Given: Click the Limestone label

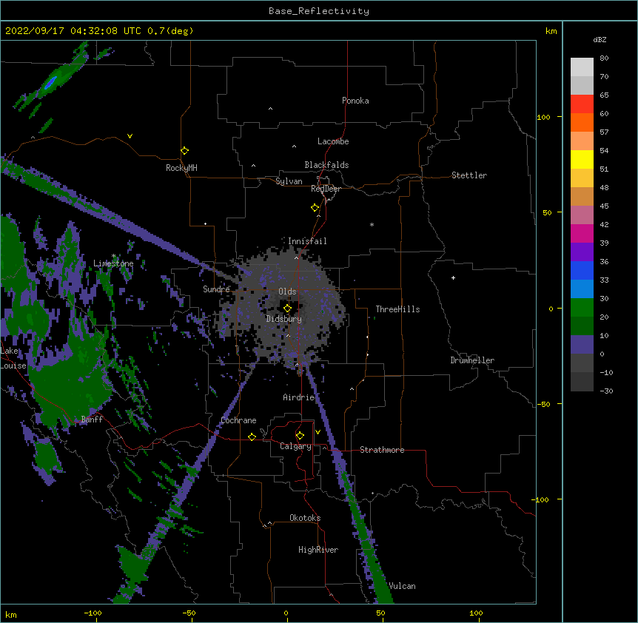Looking at the screenshot, I should (113, 263).
